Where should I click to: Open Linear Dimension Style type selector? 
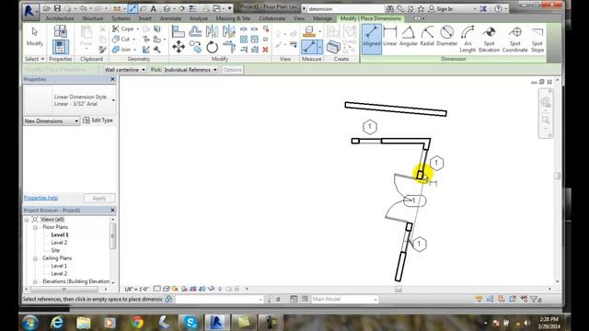70,100
